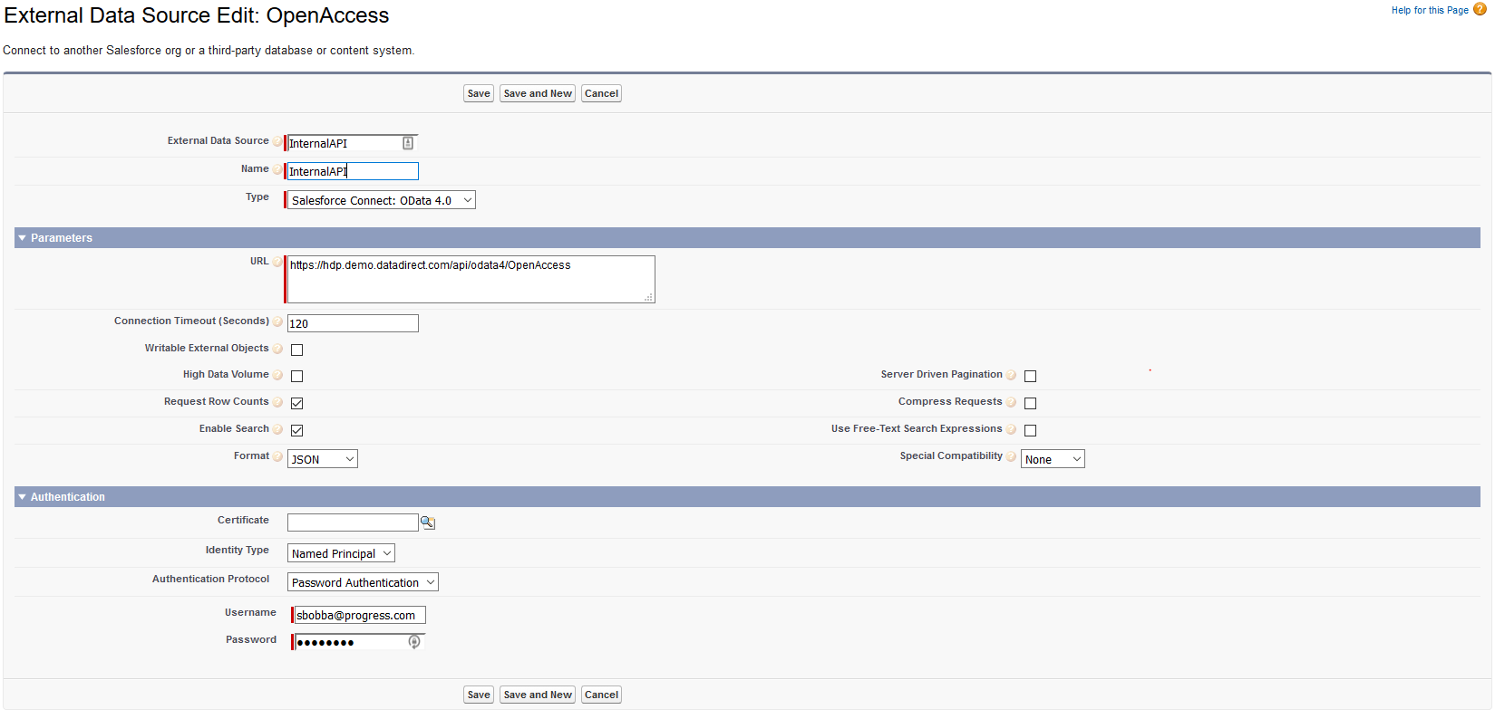Uncheck the Request Row Counts checkbox
Image resolution: width=1495 pixels, height=719 pixels.
296,403
